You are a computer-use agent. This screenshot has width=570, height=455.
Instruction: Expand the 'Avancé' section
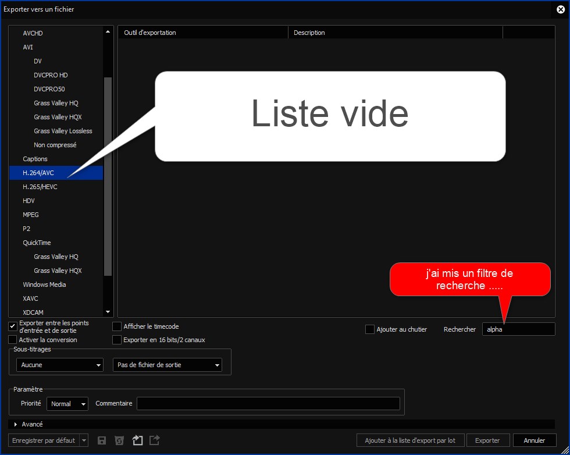pos(16,424)
